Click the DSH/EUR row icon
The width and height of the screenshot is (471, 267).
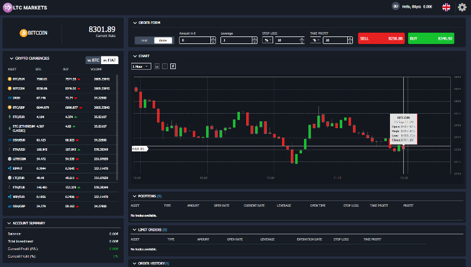coord(9,140)
